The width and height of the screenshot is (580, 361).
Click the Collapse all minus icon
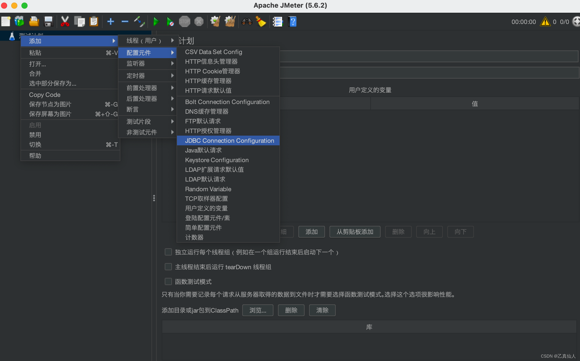click(x=125, y=22)
